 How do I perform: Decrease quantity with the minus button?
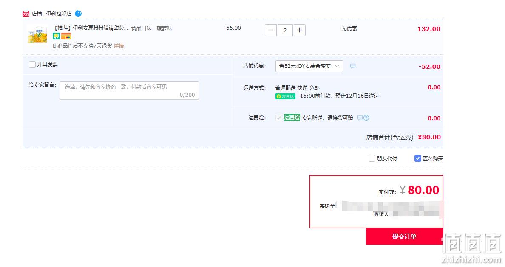pos(270,30)
